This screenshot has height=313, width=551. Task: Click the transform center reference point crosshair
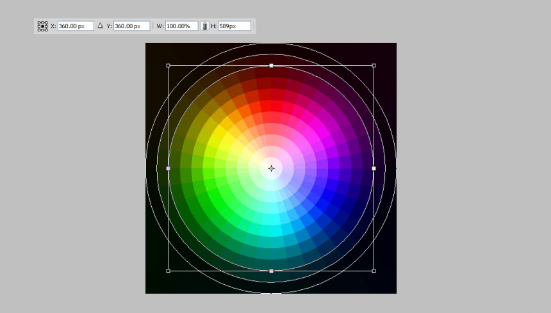point(271,168)
